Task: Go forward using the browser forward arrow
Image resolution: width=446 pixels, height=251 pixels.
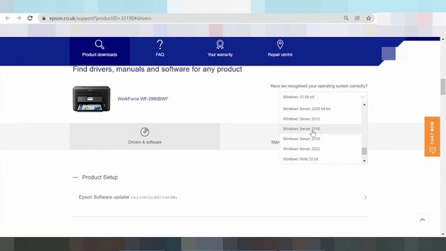Action: click(19, 18)
